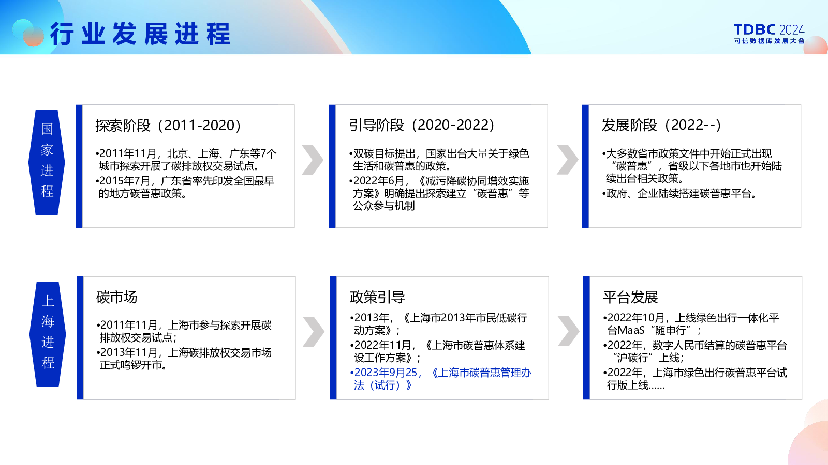The height and width of the screenshot is (465, 828).
Task: Click the gradient circle beside the title
Action: (28, 33)
